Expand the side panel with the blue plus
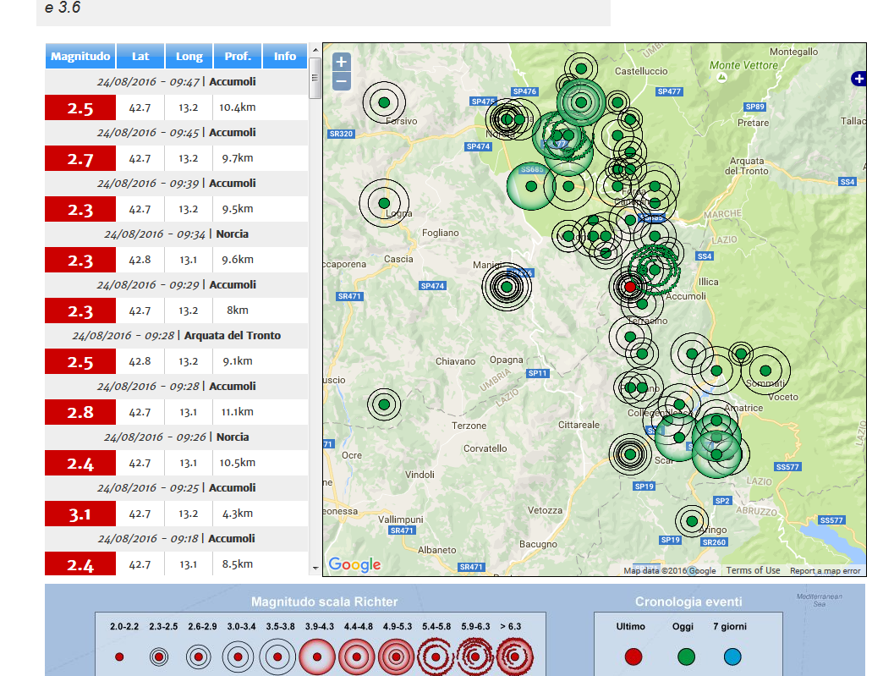894x676 pixels. click(x=859, y=78)
